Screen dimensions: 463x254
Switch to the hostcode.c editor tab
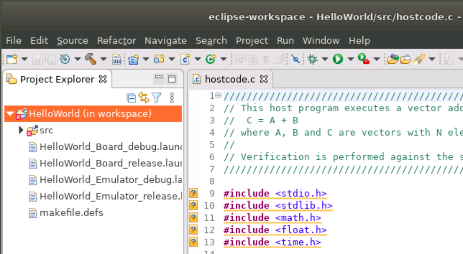point(229,79)
